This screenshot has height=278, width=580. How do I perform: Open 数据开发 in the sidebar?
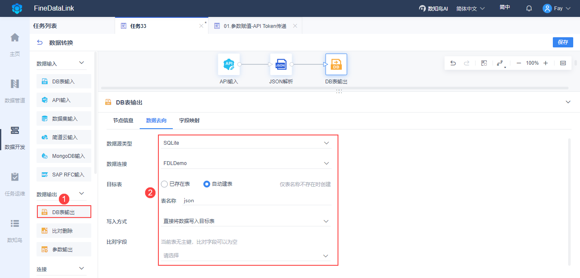coord(15,138)
